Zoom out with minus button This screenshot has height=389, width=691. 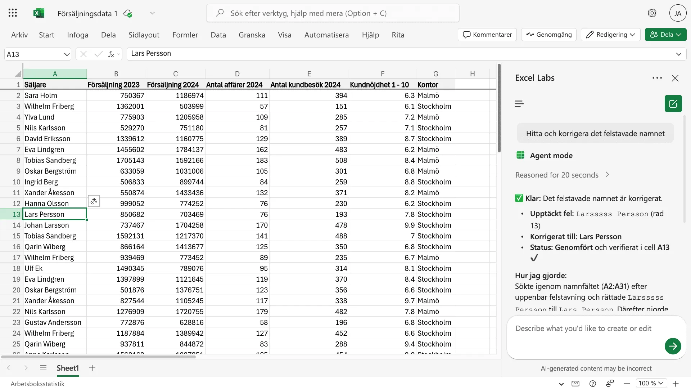(x=627, y=384)
